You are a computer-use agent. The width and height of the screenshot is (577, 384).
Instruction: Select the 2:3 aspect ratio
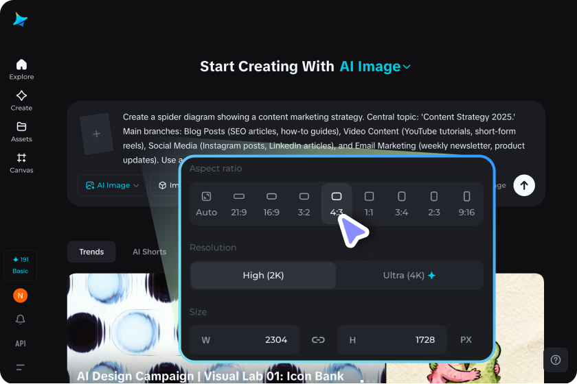tap(434, 204)
